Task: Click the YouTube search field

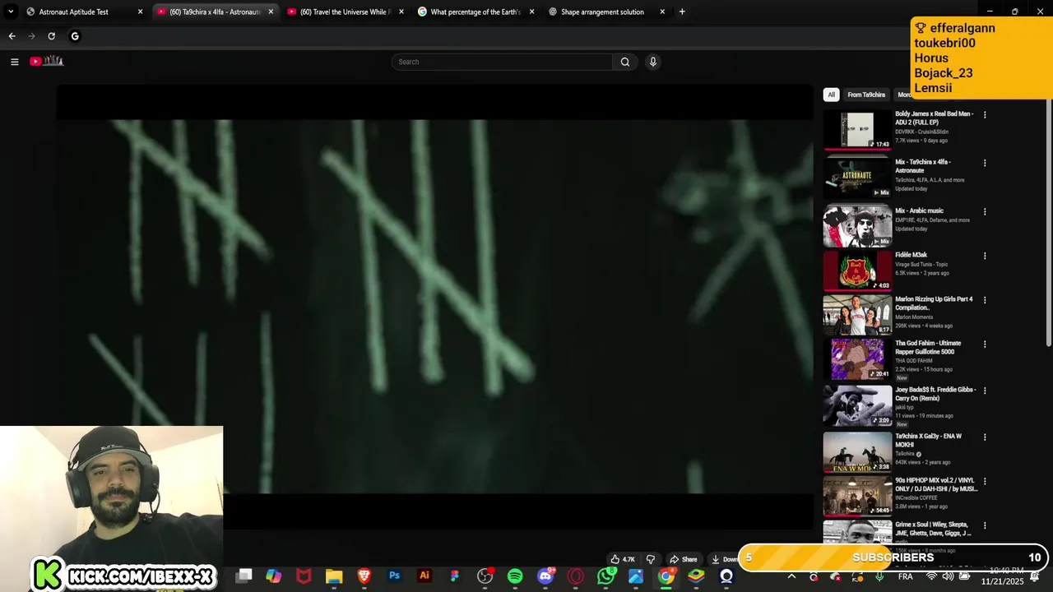Action: (502, 62)
